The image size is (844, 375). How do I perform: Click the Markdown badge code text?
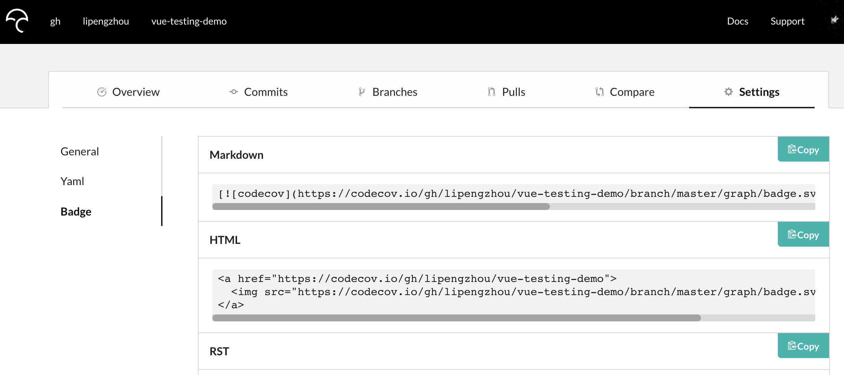pyautogui.click(x=517, y=194)
